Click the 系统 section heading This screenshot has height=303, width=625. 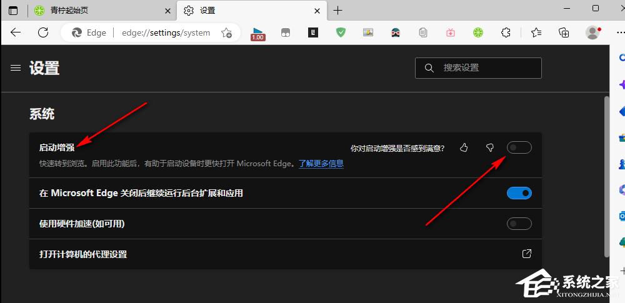point(42,114)
